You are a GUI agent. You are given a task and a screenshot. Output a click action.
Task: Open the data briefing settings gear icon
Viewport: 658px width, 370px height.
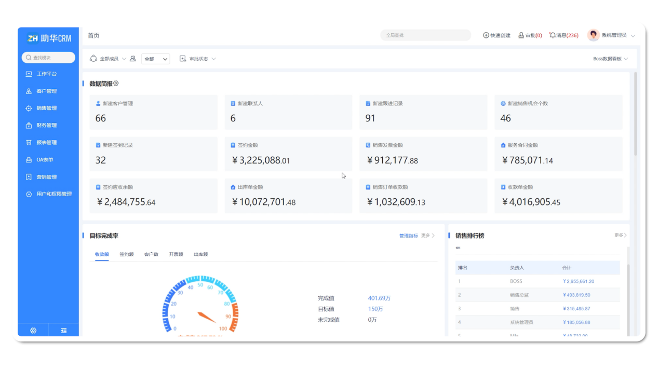[116, 84]
